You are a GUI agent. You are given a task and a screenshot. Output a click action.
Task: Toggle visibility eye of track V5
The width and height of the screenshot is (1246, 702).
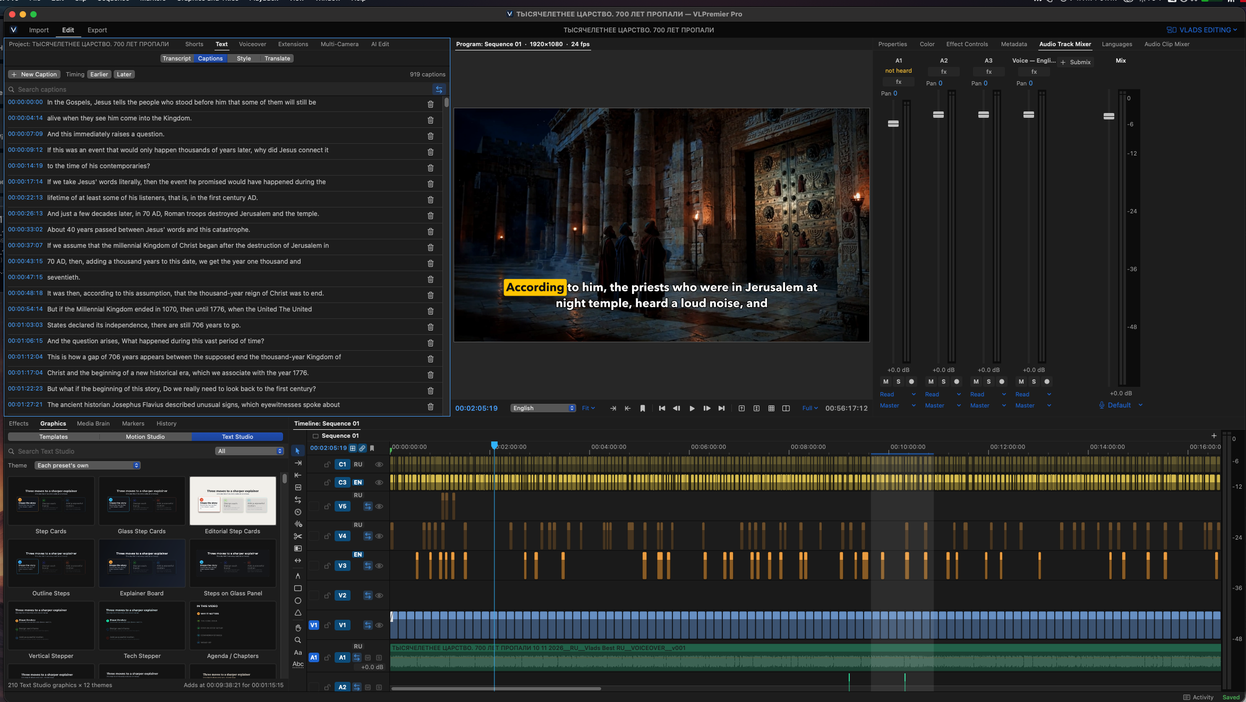pos(379,506)
